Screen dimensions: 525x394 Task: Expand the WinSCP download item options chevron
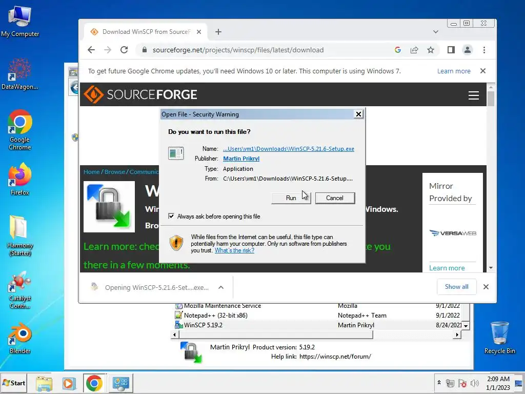221,287
